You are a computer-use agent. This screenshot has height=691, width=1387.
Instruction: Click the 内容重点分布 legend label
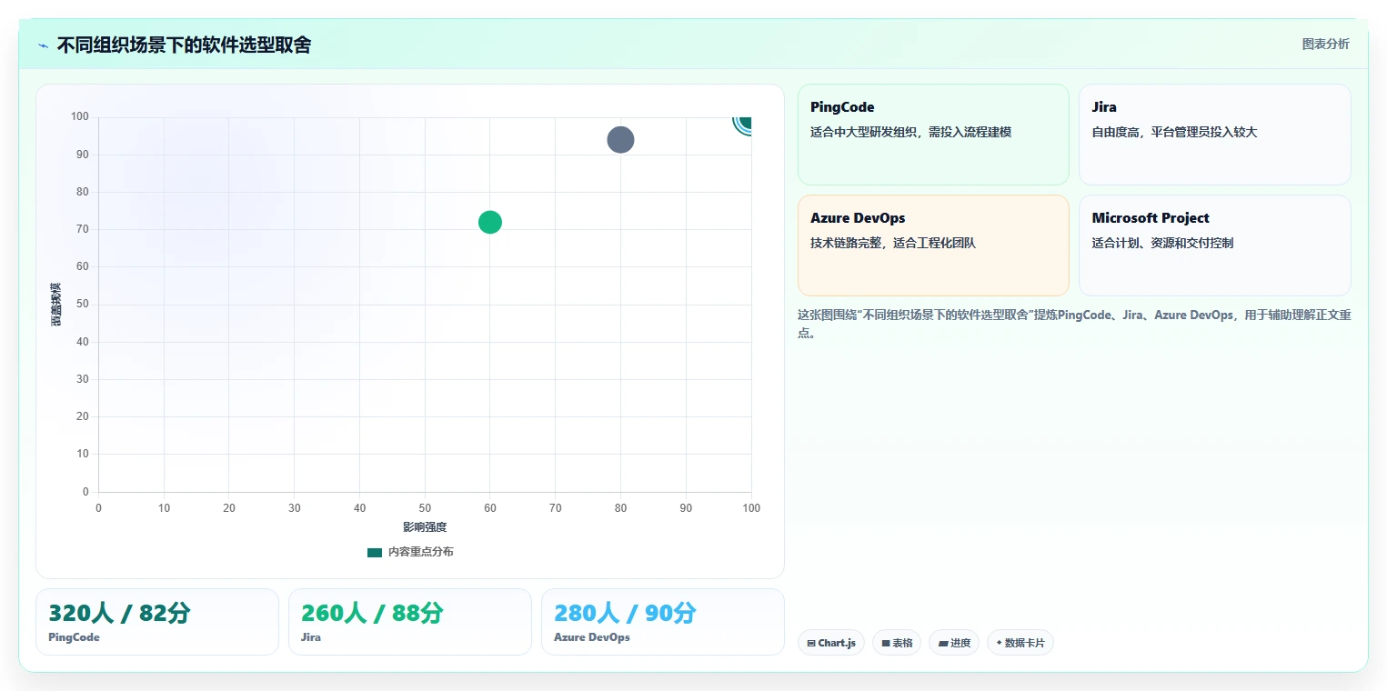[x=420, y=552]
